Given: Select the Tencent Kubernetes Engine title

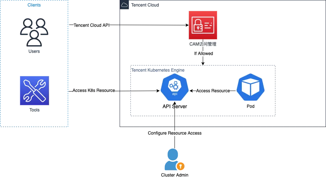Looking at the screenshot, I should click(x=158, y=70).
